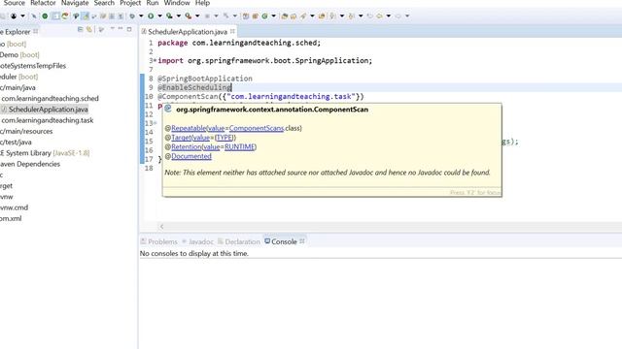
Task: Open dropdown arrow next to New Class icon
Action: click(274, 16)
